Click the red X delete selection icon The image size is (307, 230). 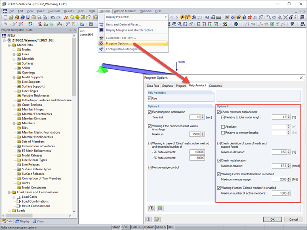(x=286, y=18)
